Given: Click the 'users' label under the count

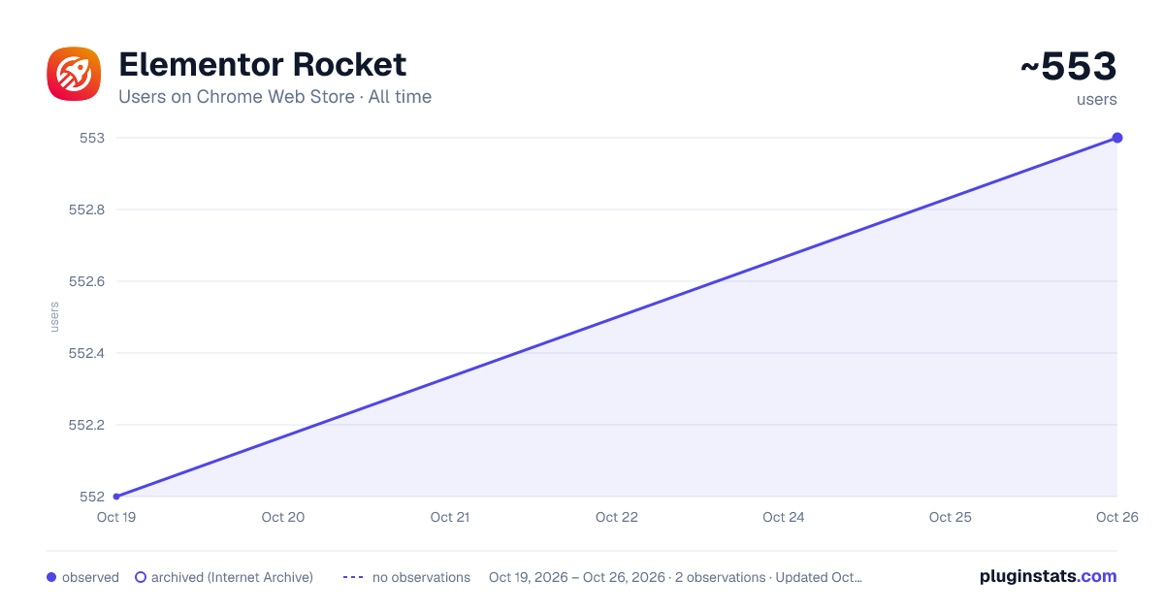Looking at the screenshot, I should 1097,100.
